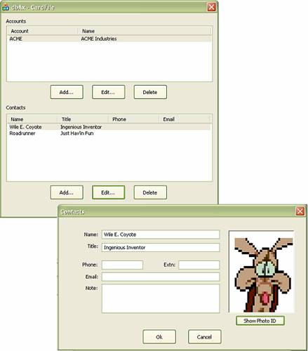The height and width of the screenshot is (351, 308).
Task: Click the Name column header in Contacts list
Action: (x=32, y=119)
